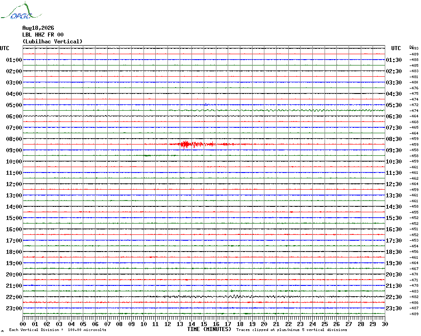
Task: Click the 22:00 hour label
Action: coord(14,297)
